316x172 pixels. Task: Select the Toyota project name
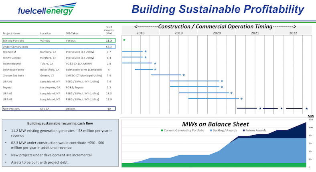(x=7, y=88)
